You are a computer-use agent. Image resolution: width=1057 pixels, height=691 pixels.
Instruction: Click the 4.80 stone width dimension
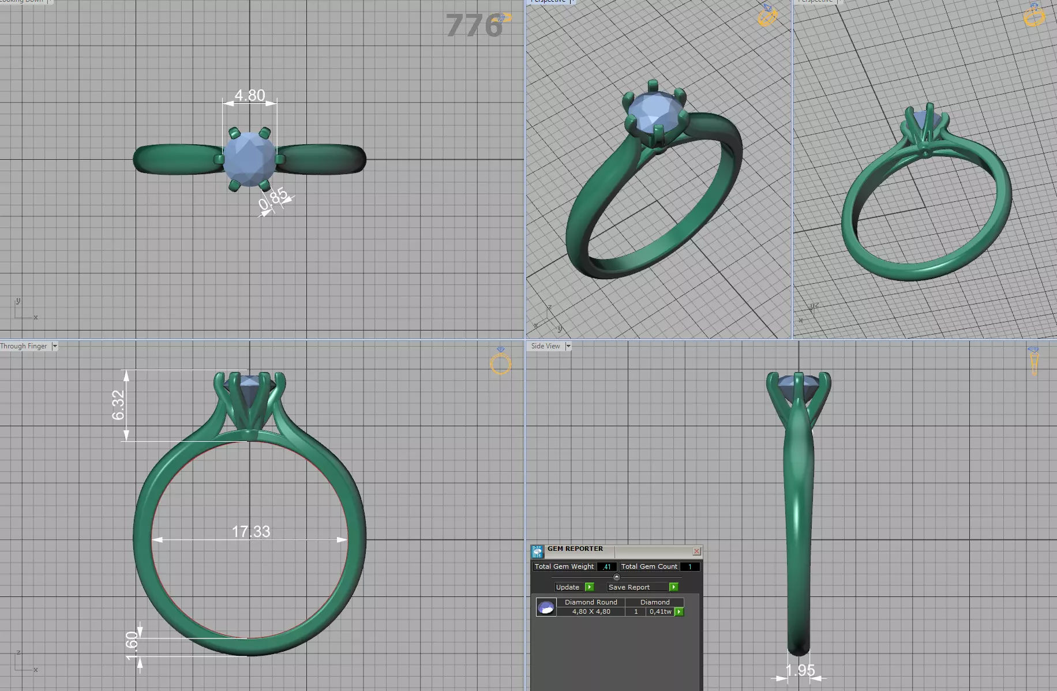[x=250, y=95]
